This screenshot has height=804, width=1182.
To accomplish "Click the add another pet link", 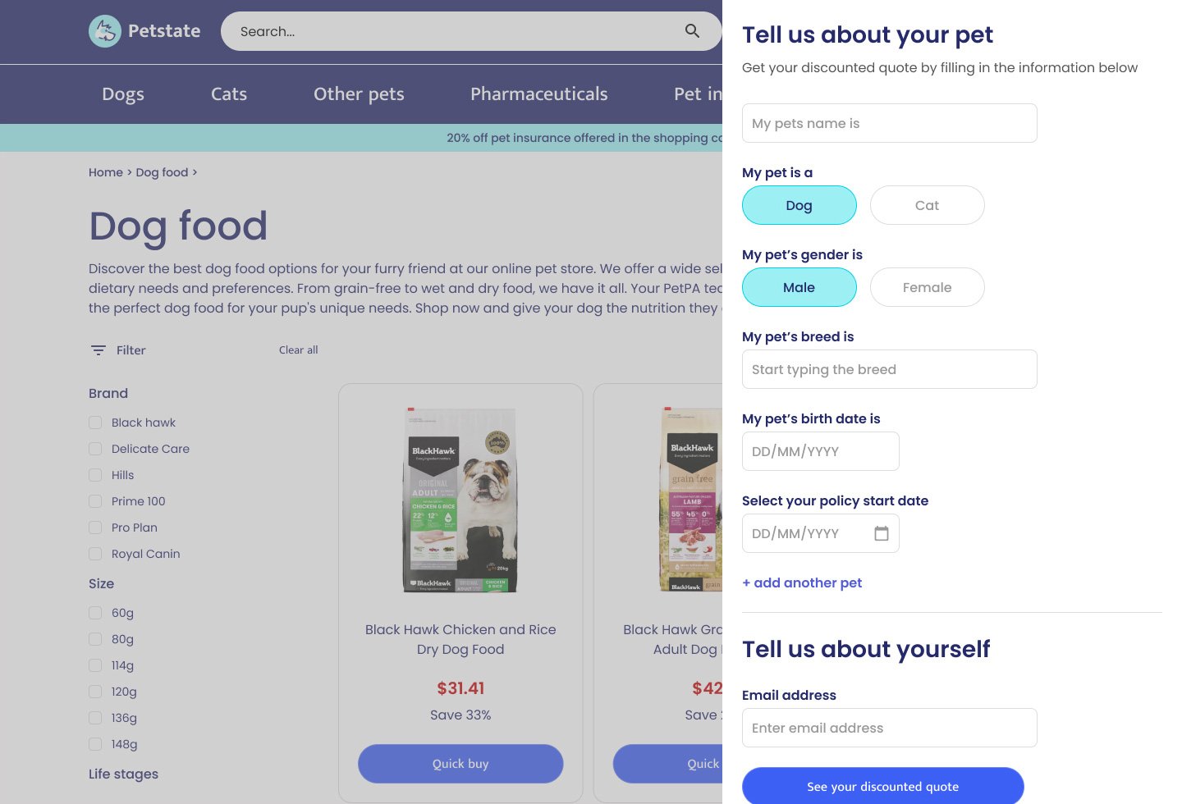I will (x=802, y=582).
